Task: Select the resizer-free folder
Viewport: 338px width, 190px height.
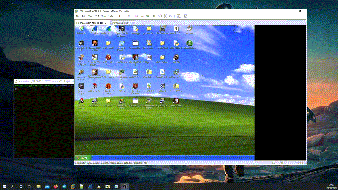Action: pyautogui.click(x=162, y=45)
